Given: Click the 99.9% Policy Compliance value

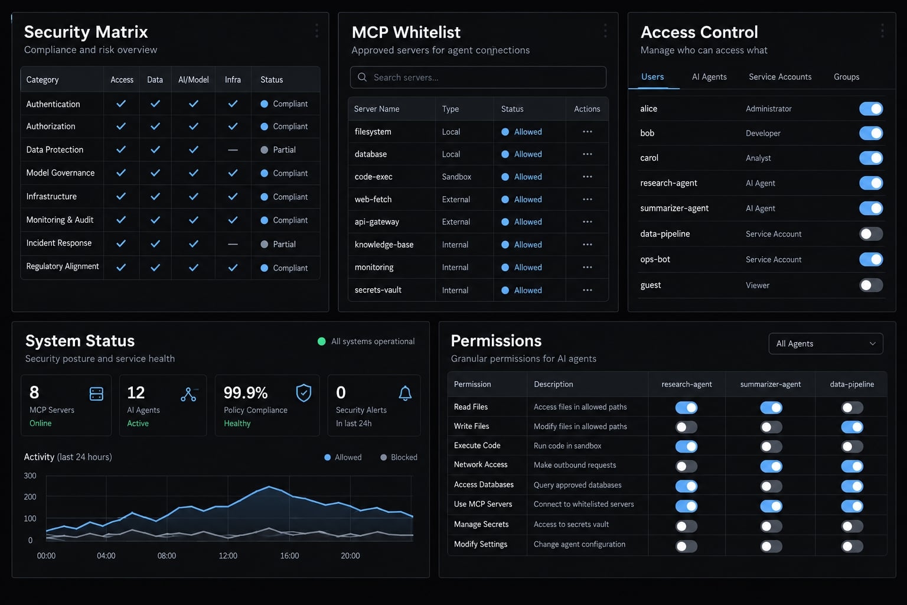Looking at the screenshot, I should (x=246, y=393).
